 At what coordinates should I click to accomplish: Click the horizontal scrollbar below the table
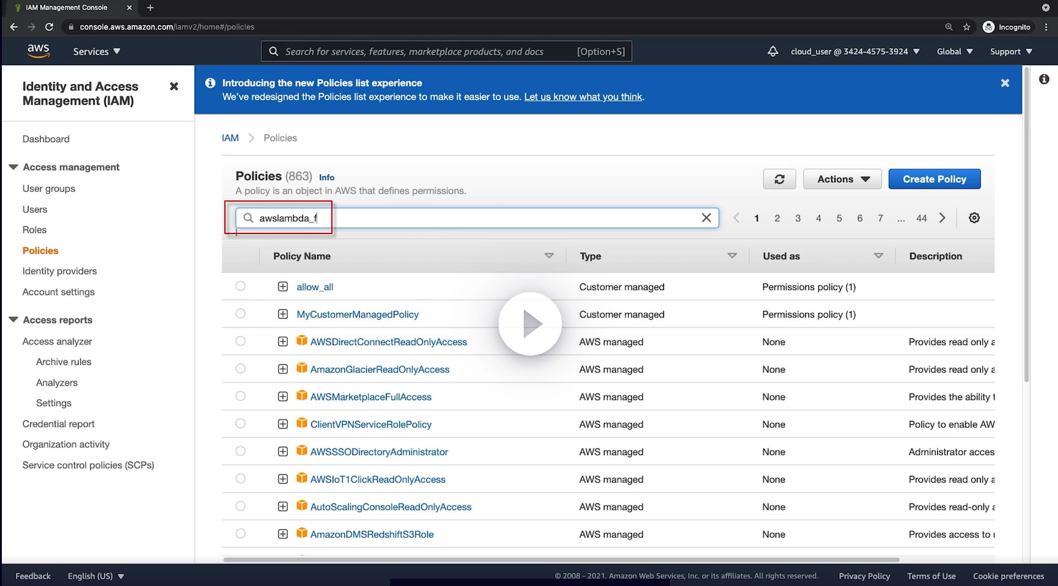coord(561,559)
